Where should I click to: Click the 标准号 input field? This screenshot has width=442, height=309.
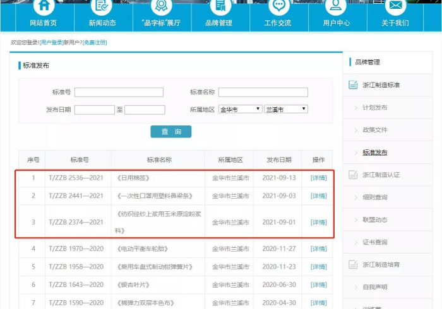click(x=119, y=93)
